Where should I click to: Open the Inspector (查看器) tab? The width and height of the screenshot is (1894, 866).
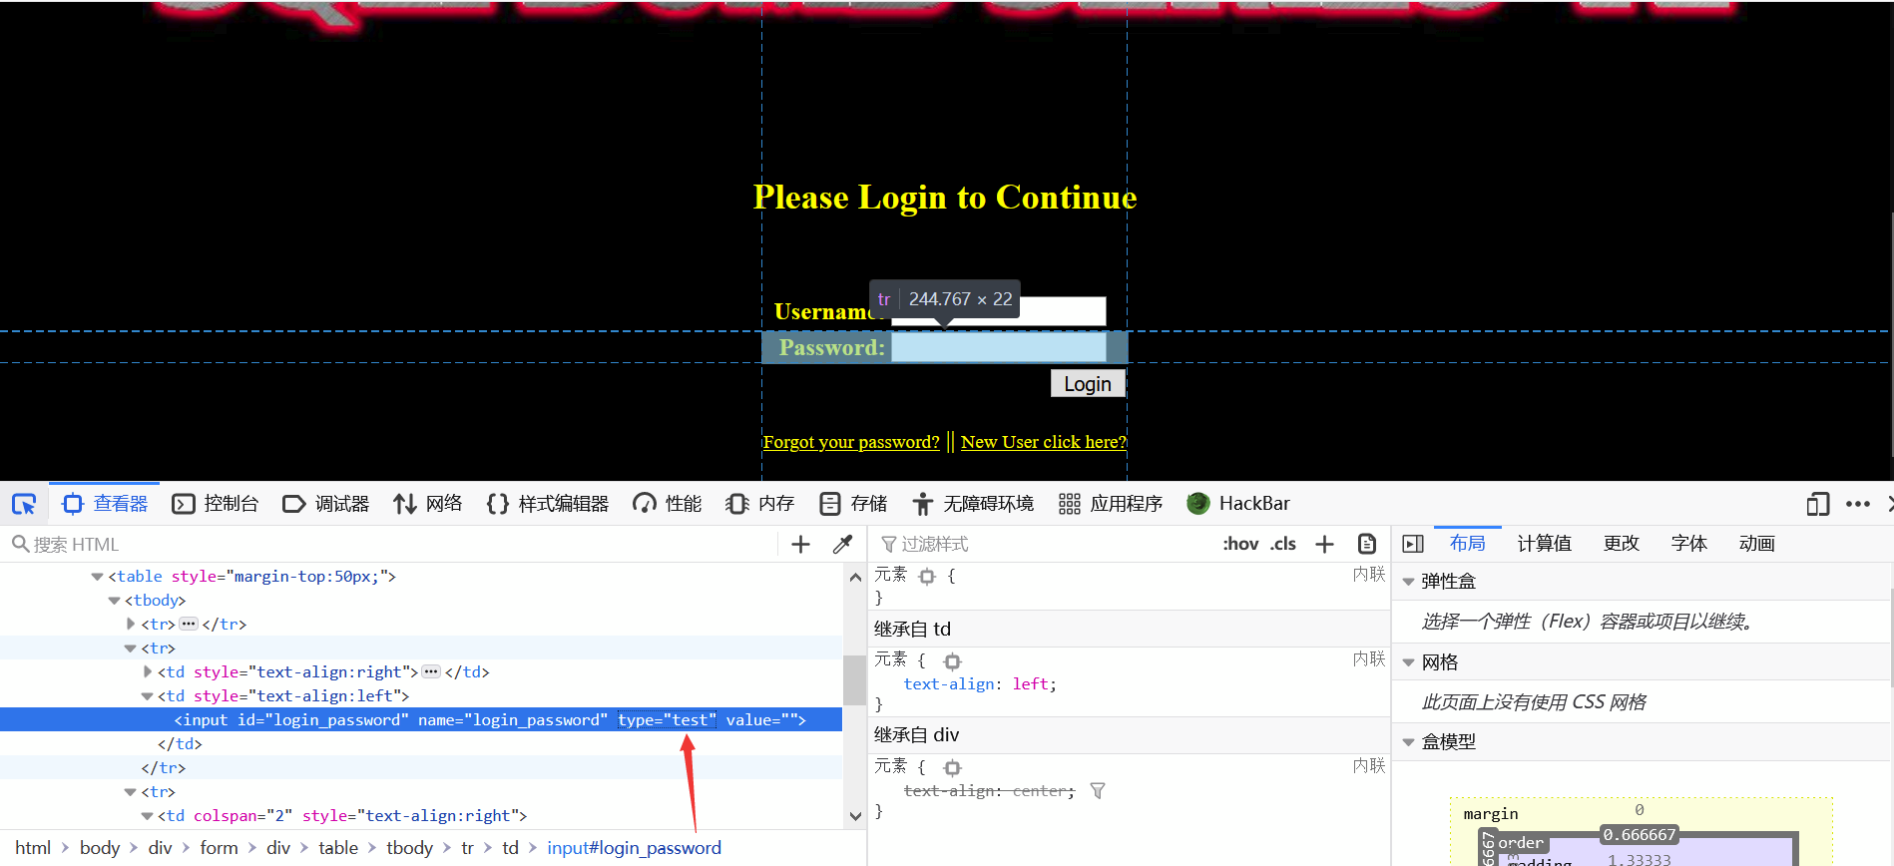[106, 504]
